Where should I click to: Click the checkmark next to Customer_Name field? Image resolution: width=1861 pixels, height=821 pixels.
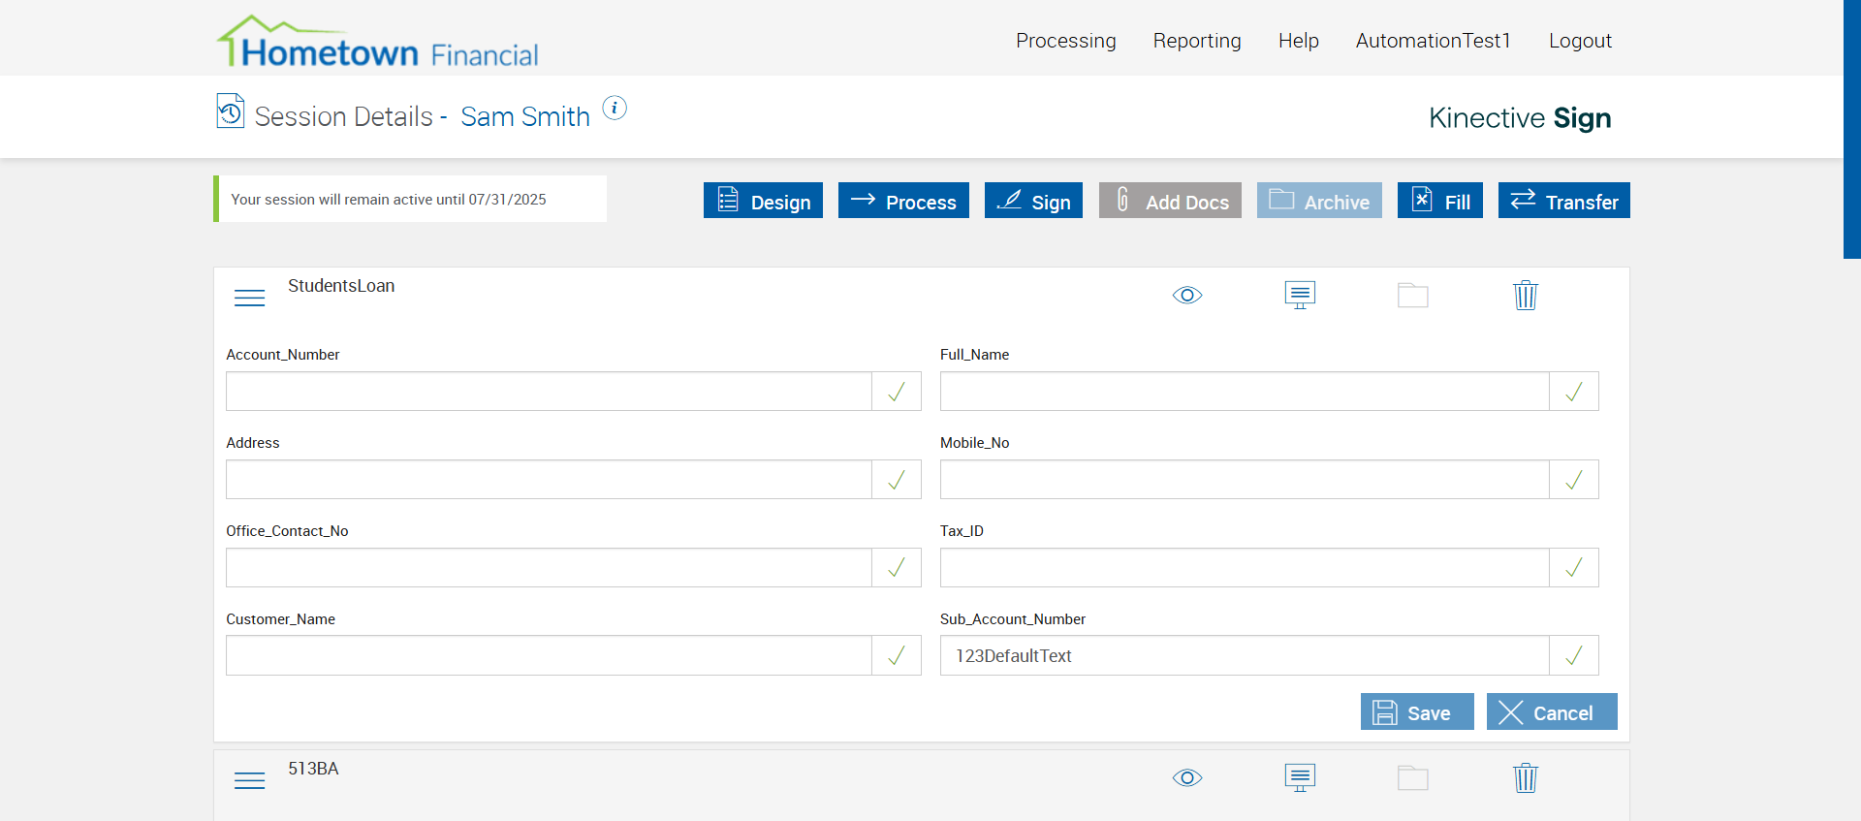click(x=897, y=656)
